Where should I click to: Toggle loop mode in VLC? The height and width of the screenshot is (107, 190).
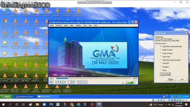click(x=82, y=82)
